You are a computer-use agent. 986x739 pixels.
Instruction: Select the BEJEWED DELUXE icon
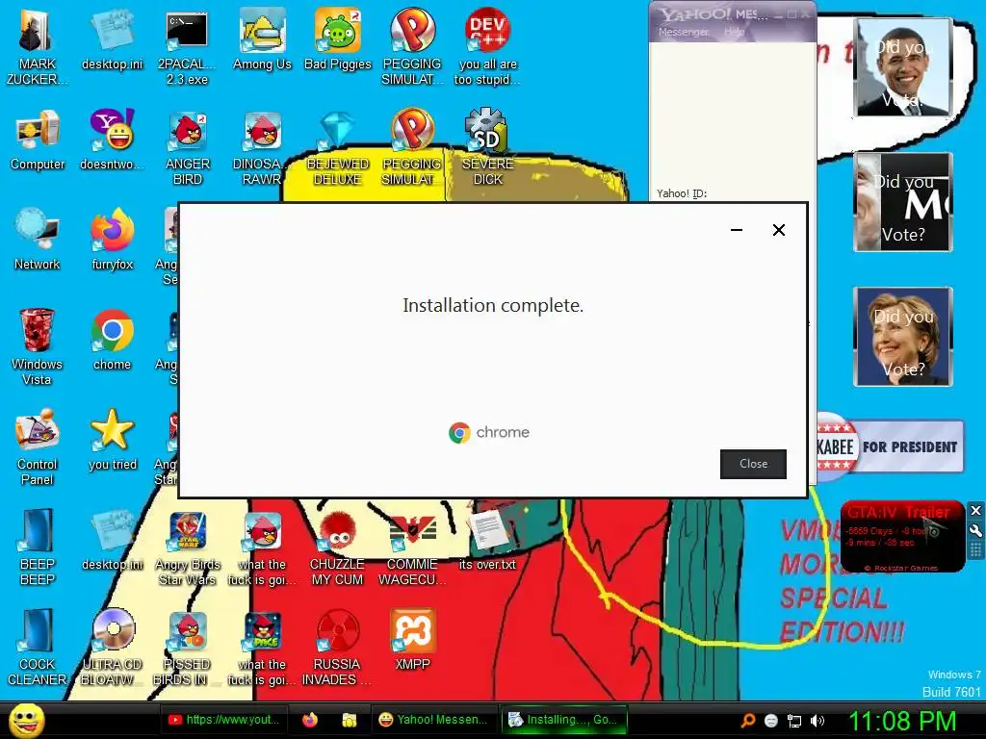338,147
